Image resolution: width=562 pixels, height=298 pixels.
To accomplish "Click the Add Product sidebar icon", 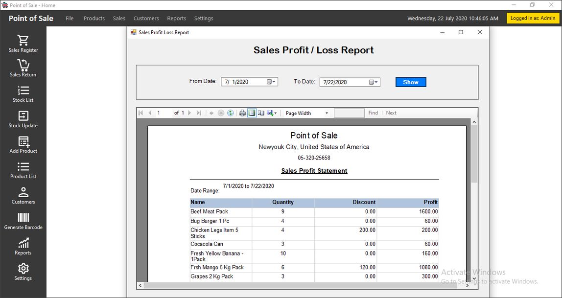I will [23, 144].
